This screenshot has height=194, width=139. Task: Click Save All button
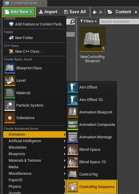75,12
